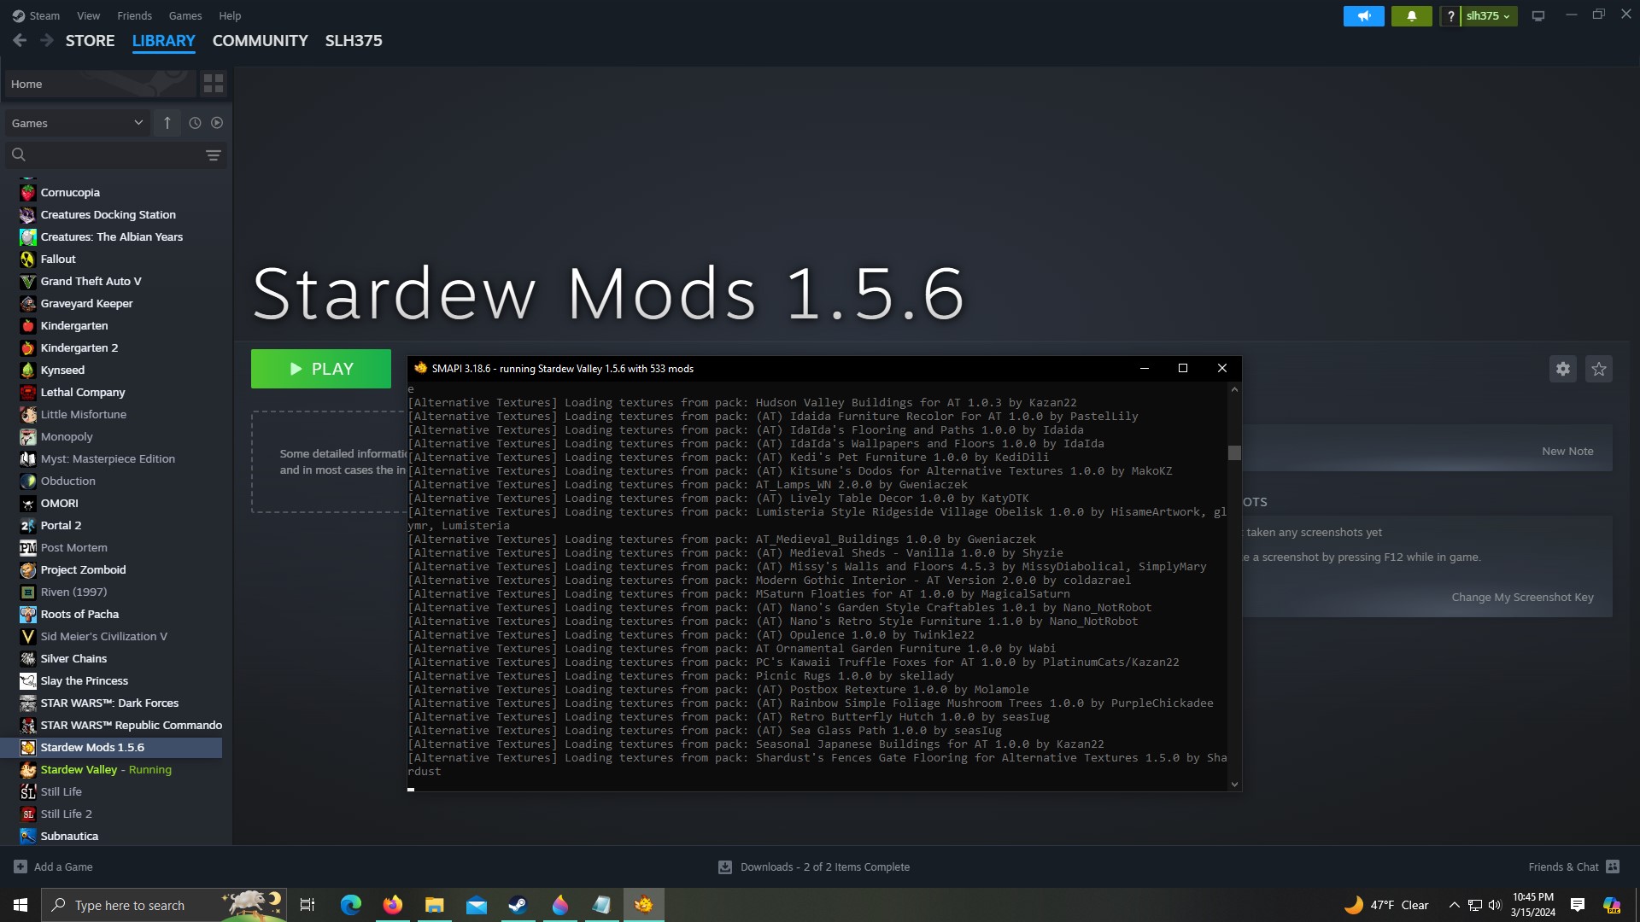1640x922 pixels.
Task: Go back with the Steam back arrow
Action: pyautogui.click(x=20, y=40)
